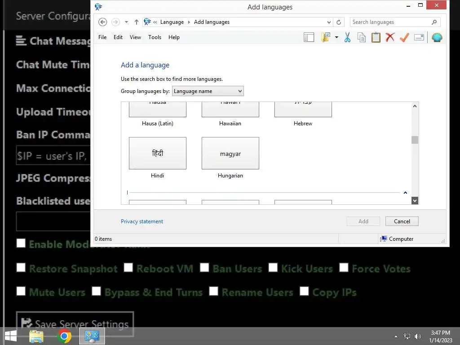Viewport: 460px width, 345px height.
Task: Check the Copy IPs checkbox
Action: click(304, 291)
